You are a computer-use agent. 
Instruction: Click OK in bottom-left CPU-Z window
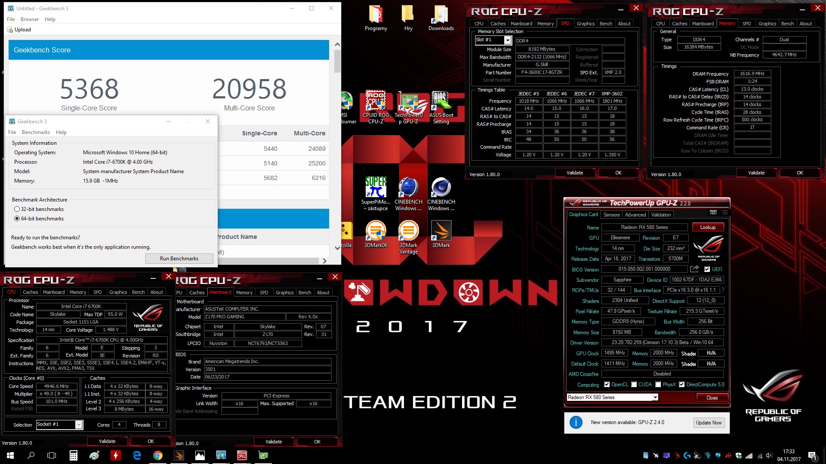(151, 441)
